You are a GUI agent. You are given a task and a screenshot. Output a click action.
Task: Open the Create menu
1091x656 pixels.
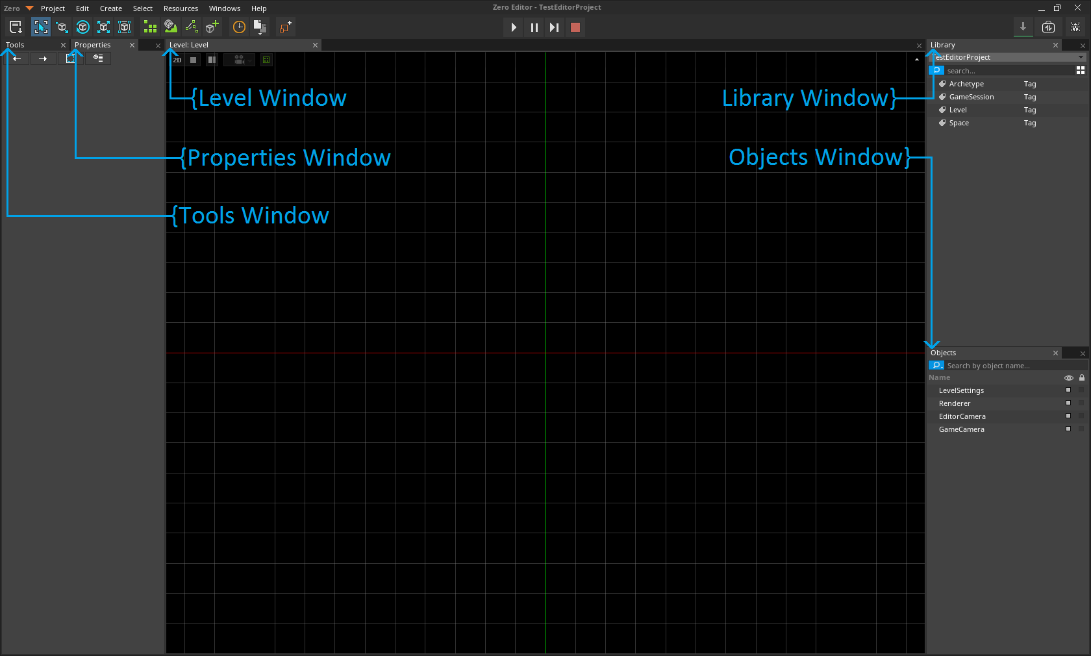tap(111, 8)
